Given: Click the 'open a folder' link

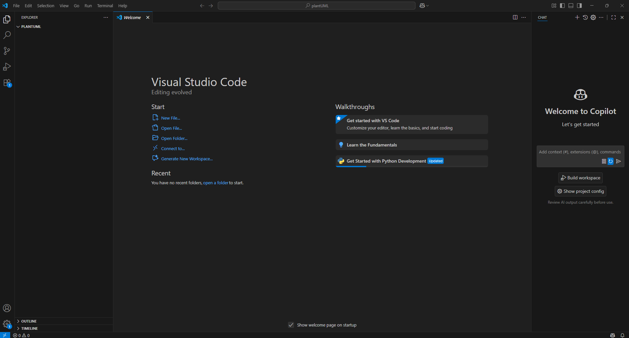Looking at the screenshot, I should point(215,183).
